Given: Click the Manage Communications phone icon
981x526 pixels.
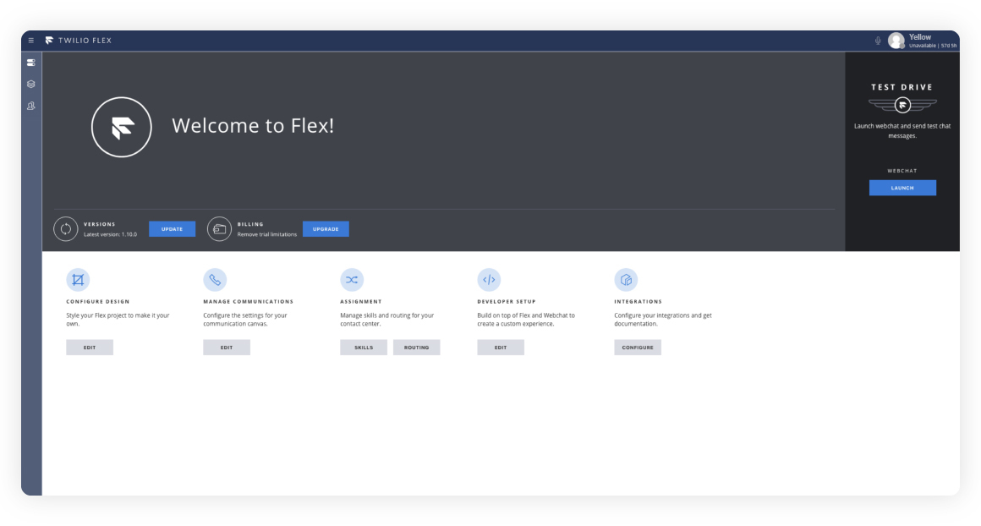Looking at the screenshot, I should (215, 280).
